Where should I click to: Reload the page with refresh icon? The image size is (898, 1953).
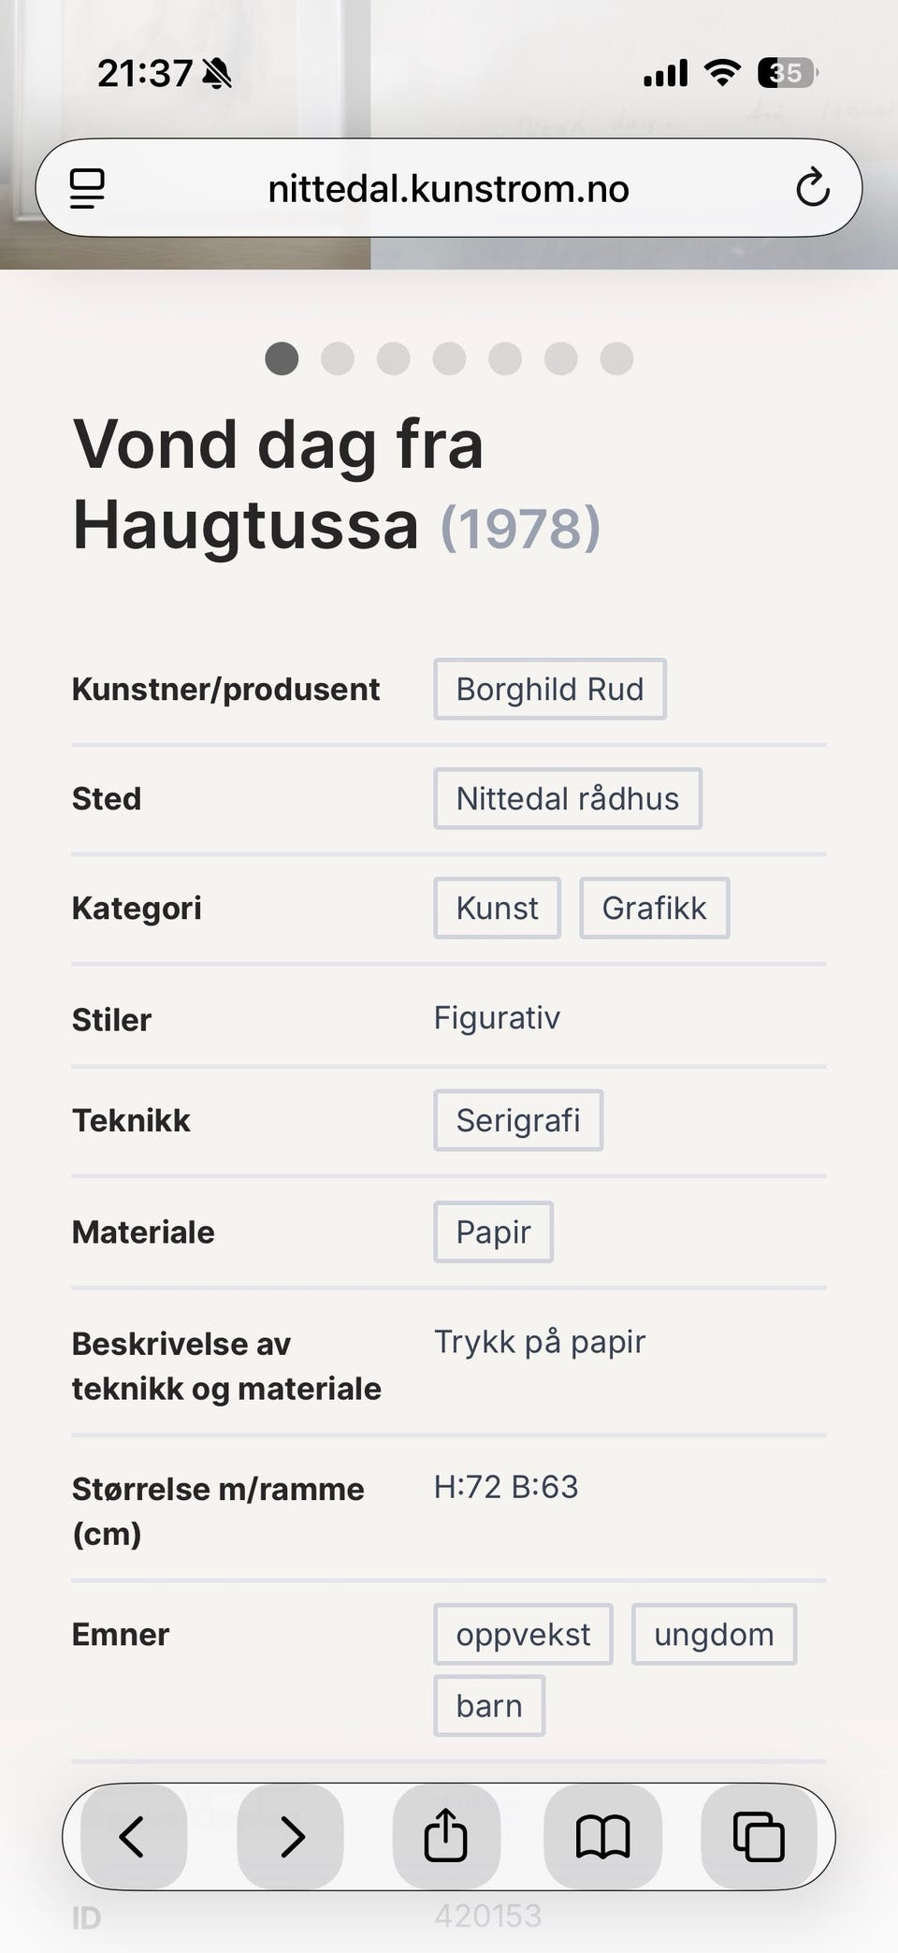[812, 187]
